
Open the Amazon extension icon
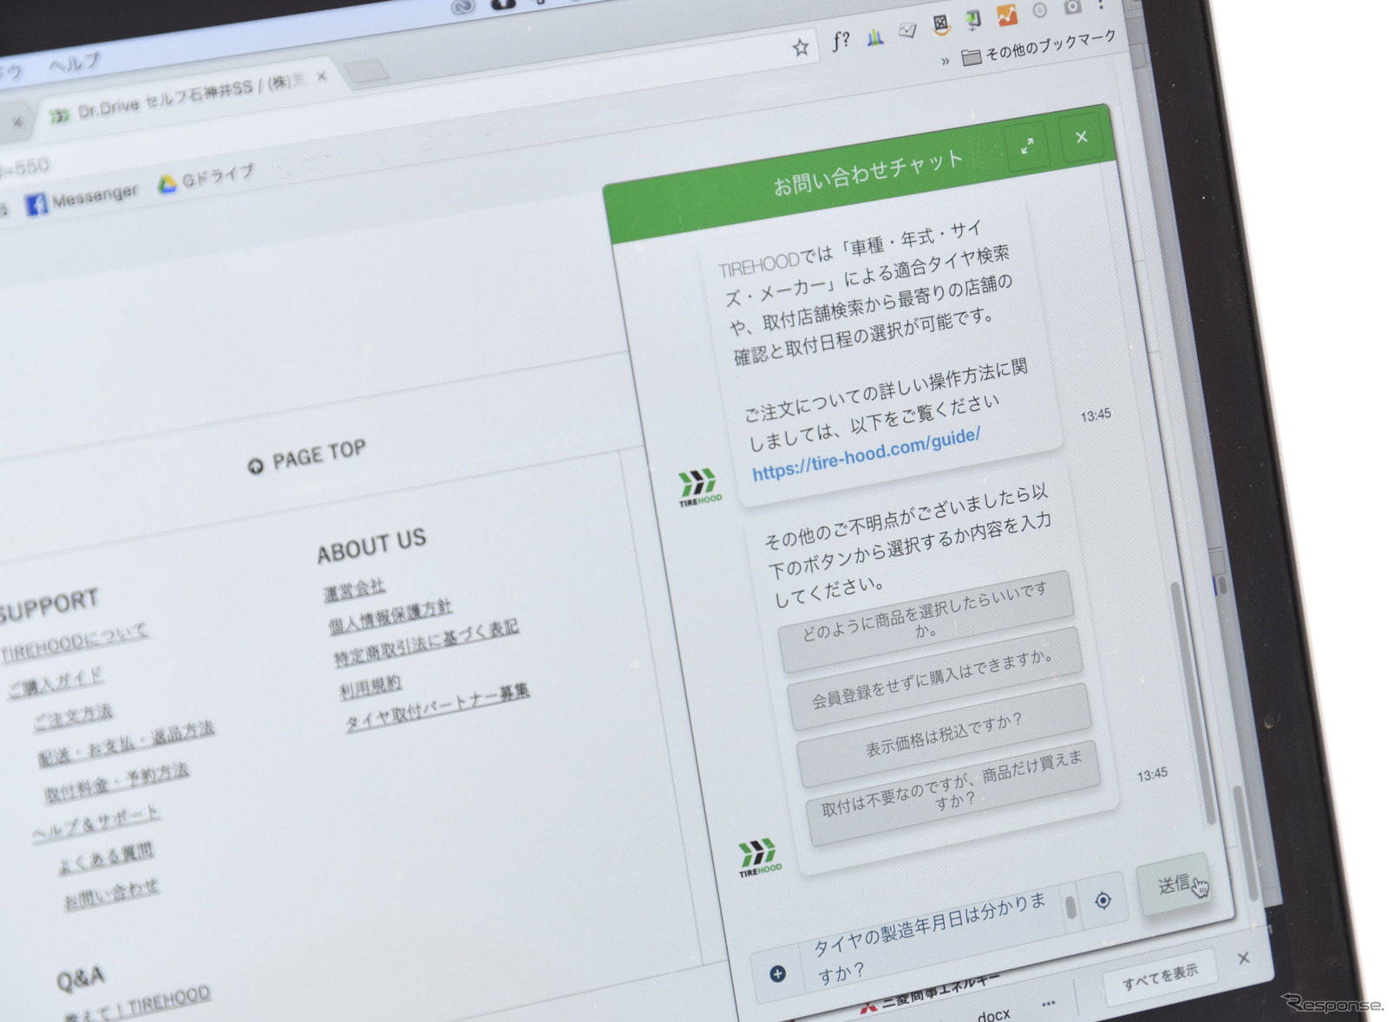940,24
